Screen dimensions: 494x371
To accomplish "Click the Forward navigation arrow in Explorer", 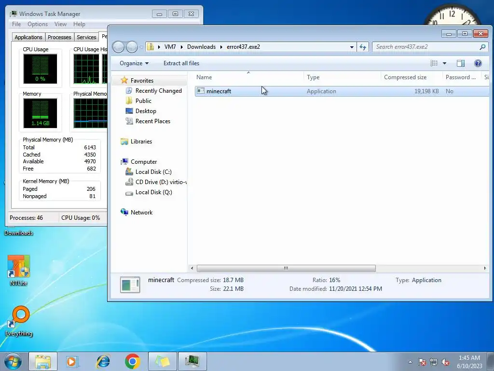I will (132, 47).
